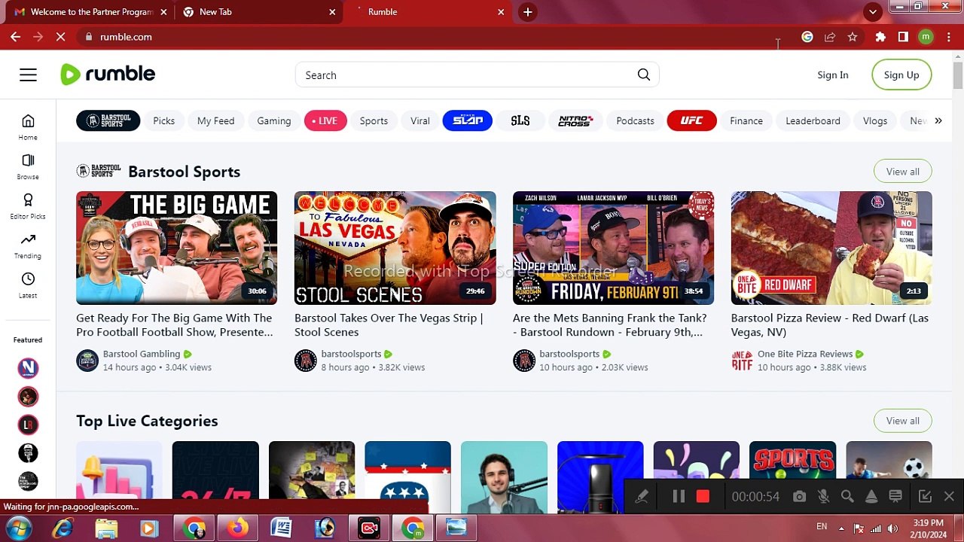The width and height of the screenshot is (964, 542).
Task: Show hidden system tray icons
Action: tap(841, 527)
